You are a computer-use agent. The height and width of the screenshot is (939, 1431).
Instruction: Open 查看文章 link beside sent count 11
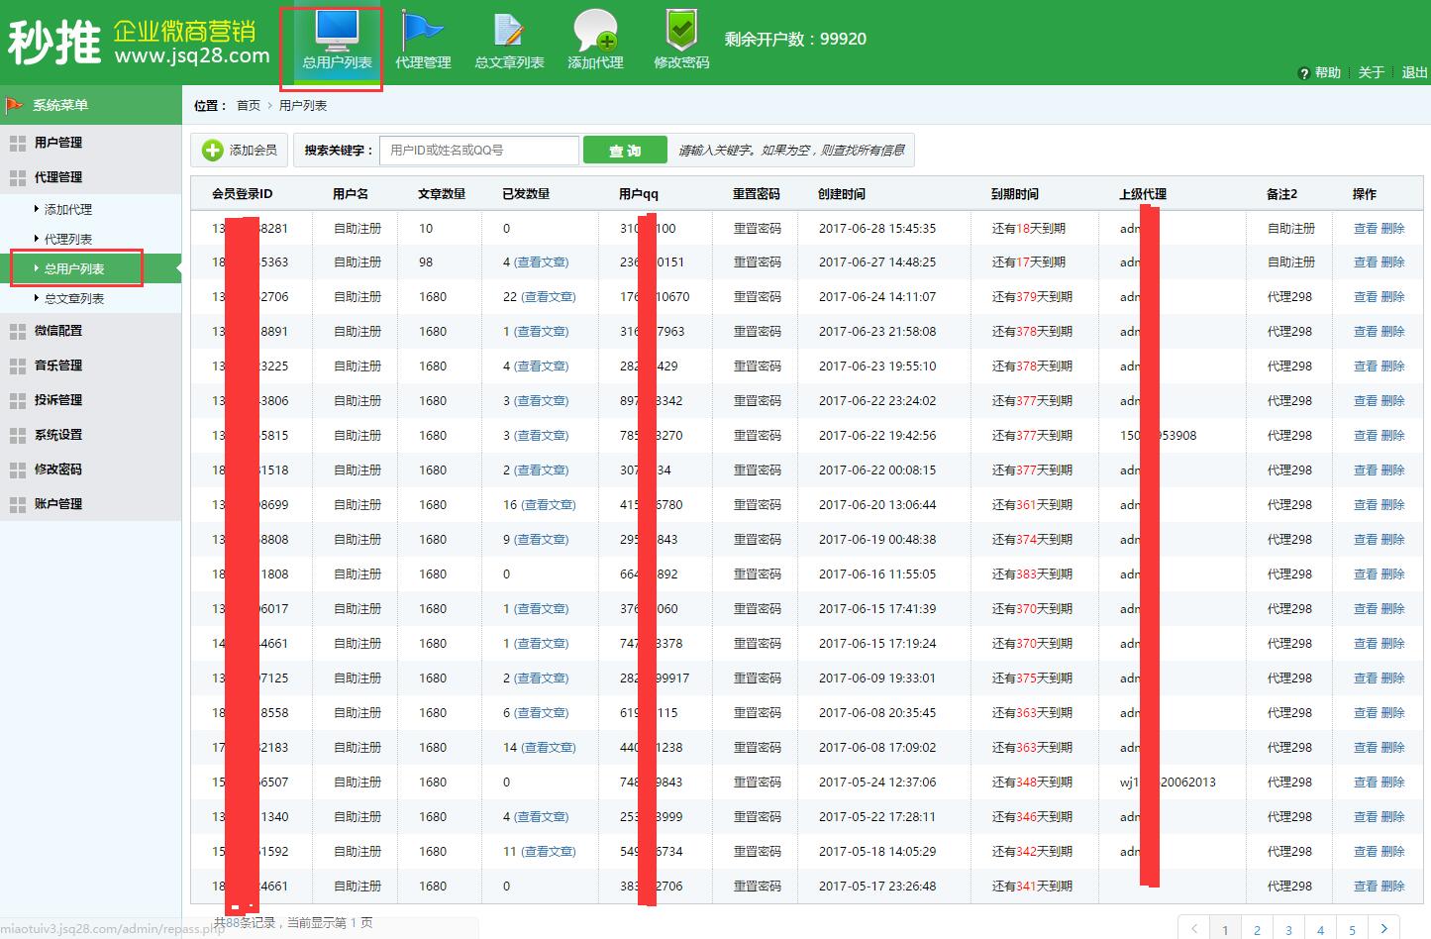[x=549, y=852]
